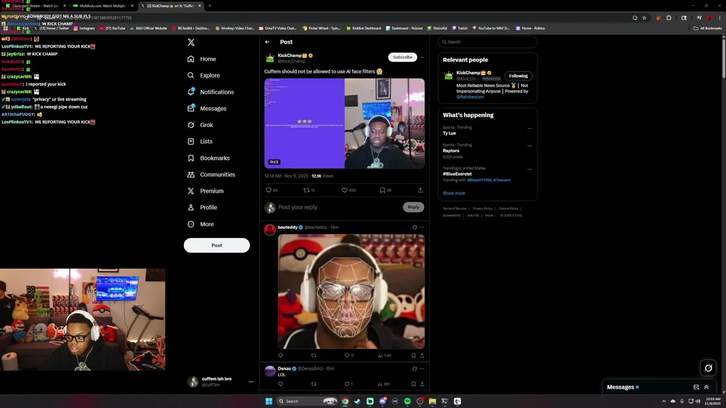
Task: Bookmark Denzo's LOL reply
Action: [x=413, y=384]
